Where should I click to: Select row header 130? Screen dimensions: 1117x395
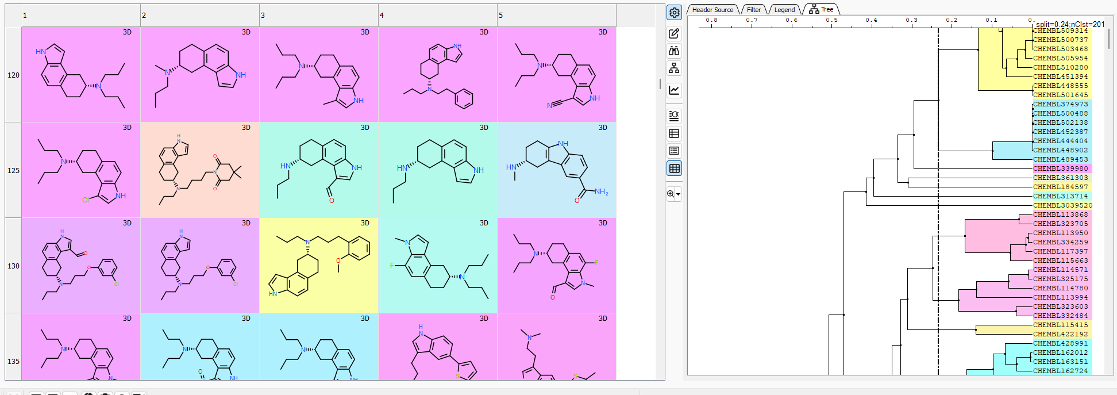[13, 266]
